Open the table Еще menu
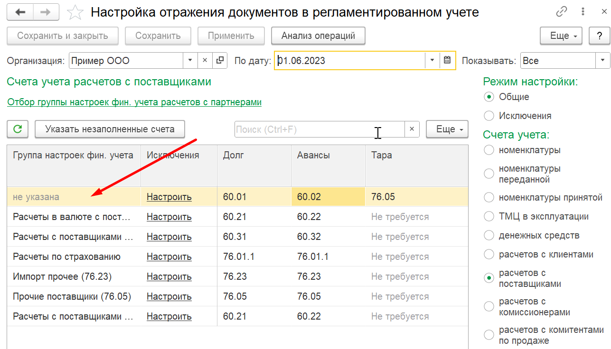This screenshot has height=349, width=611. (x=447, y=129)
